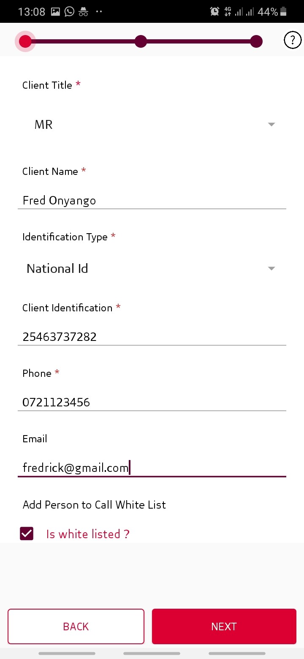
Task: Expand the Client Title dropdown arrow
Action: coord(271,125)
